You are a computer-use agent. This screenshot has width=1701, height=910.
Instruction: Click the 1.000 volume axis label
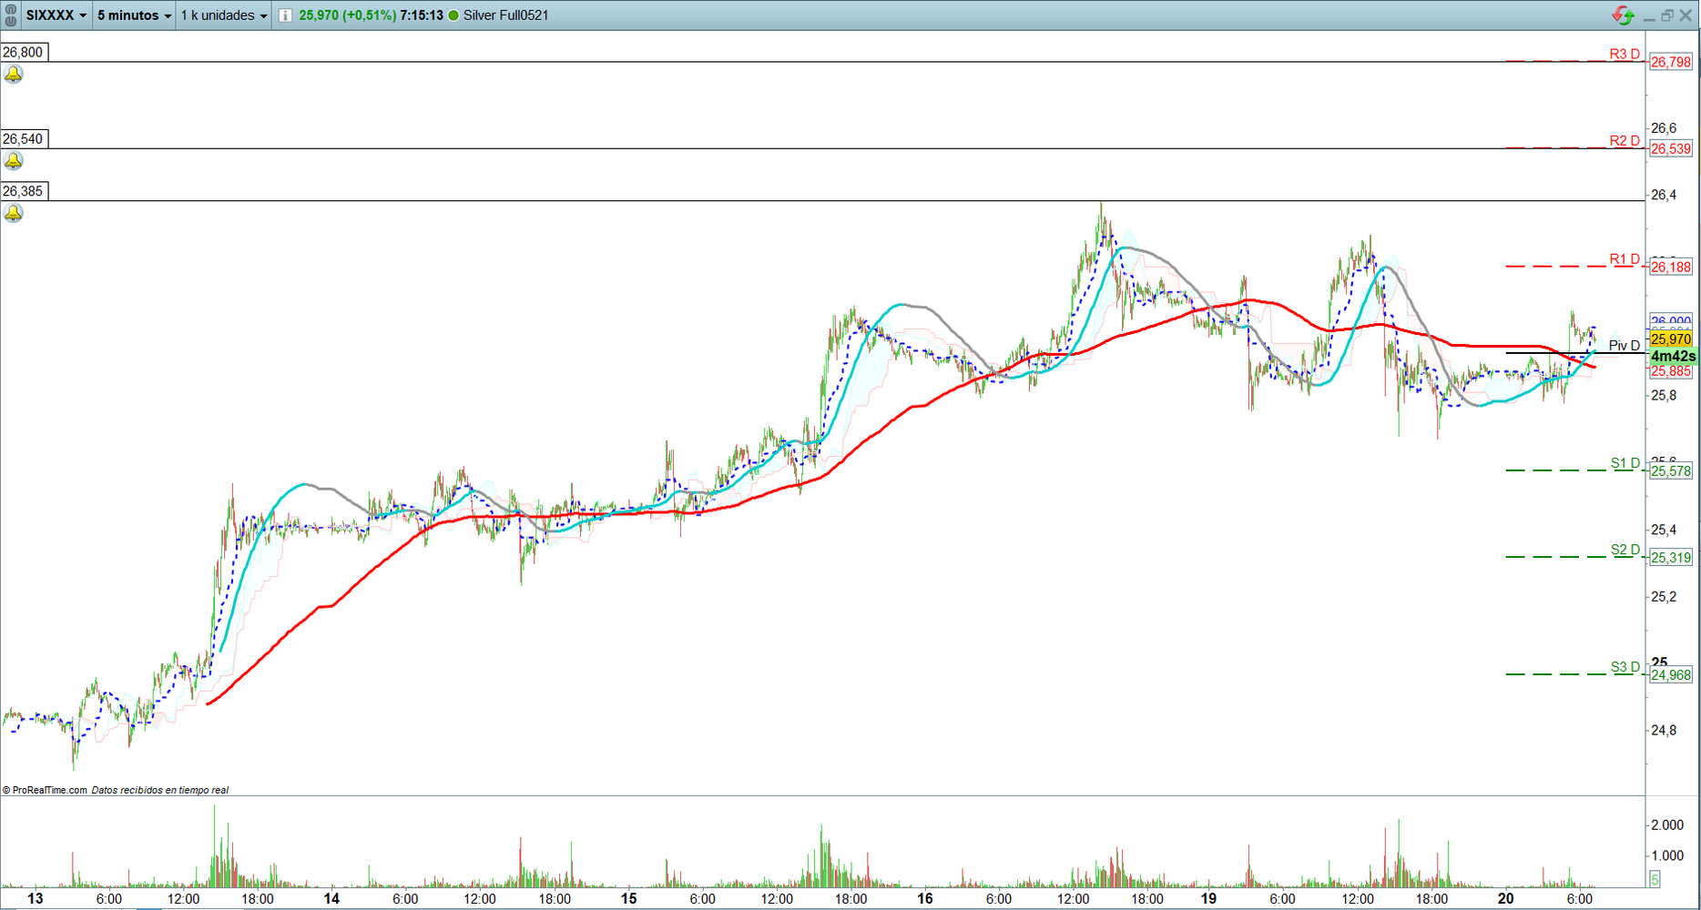click(x=1667, y=855)
